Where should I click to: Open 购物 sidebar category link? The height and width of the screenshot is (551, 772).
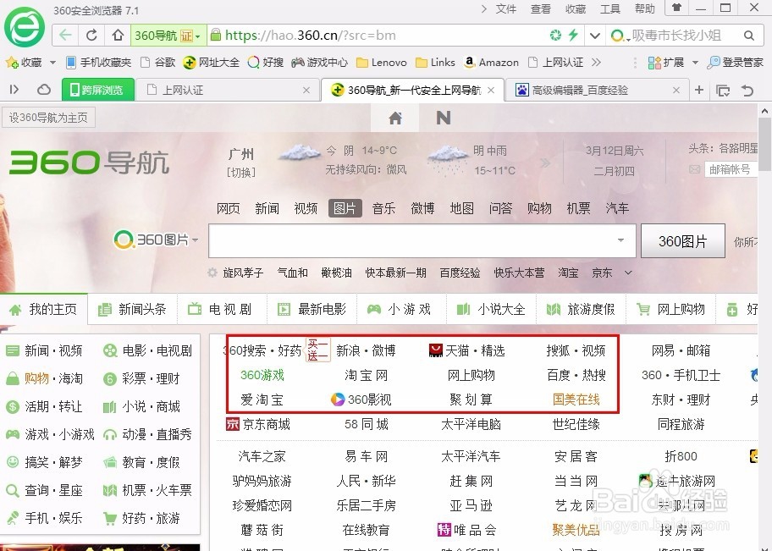click(x=36, y=378)
